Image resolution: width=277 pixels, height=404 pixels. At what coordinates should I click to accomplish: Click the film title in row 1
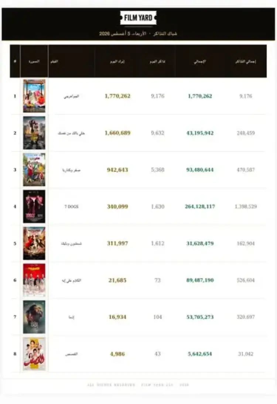pos(71,96)
